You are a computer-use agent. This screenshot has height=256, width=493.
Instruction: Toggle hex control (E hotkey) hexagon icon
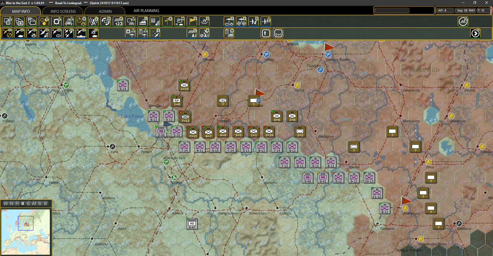click(x=44, y=22)
